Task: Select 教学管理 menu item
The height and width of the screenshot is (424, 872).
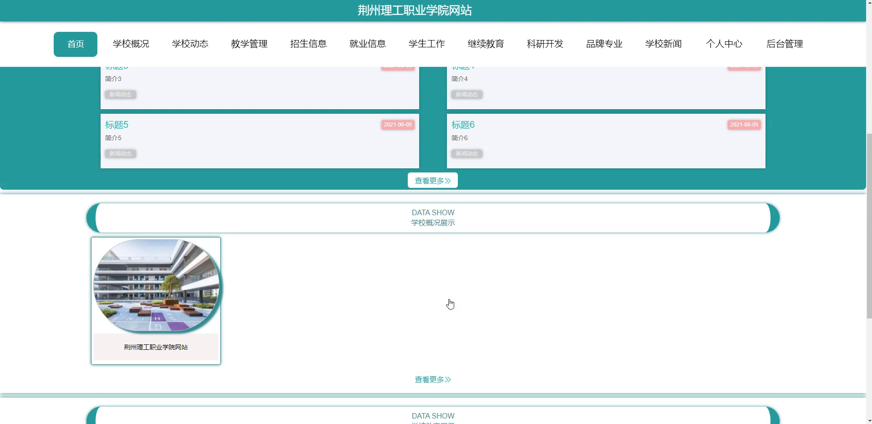Action: [249, 44]
